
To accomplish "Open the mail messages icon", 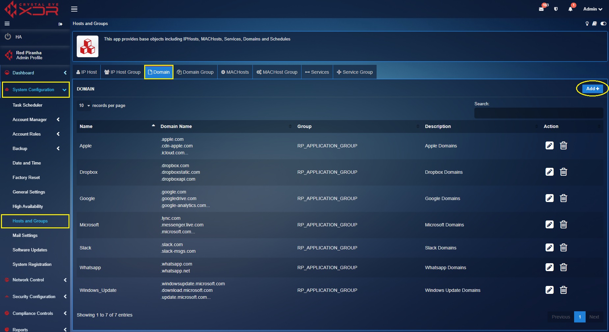I will [541, 9].
